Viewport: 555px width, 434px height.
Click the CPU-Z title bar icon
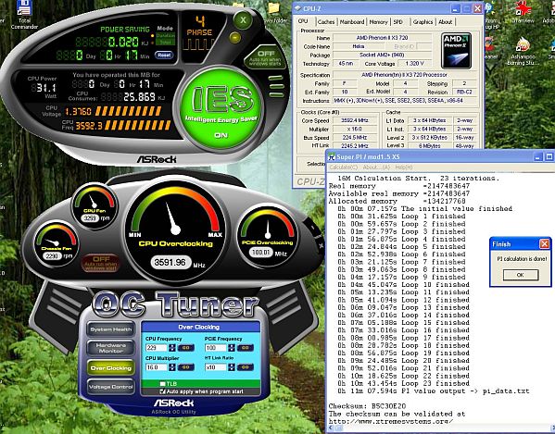[x=297, y=8]
